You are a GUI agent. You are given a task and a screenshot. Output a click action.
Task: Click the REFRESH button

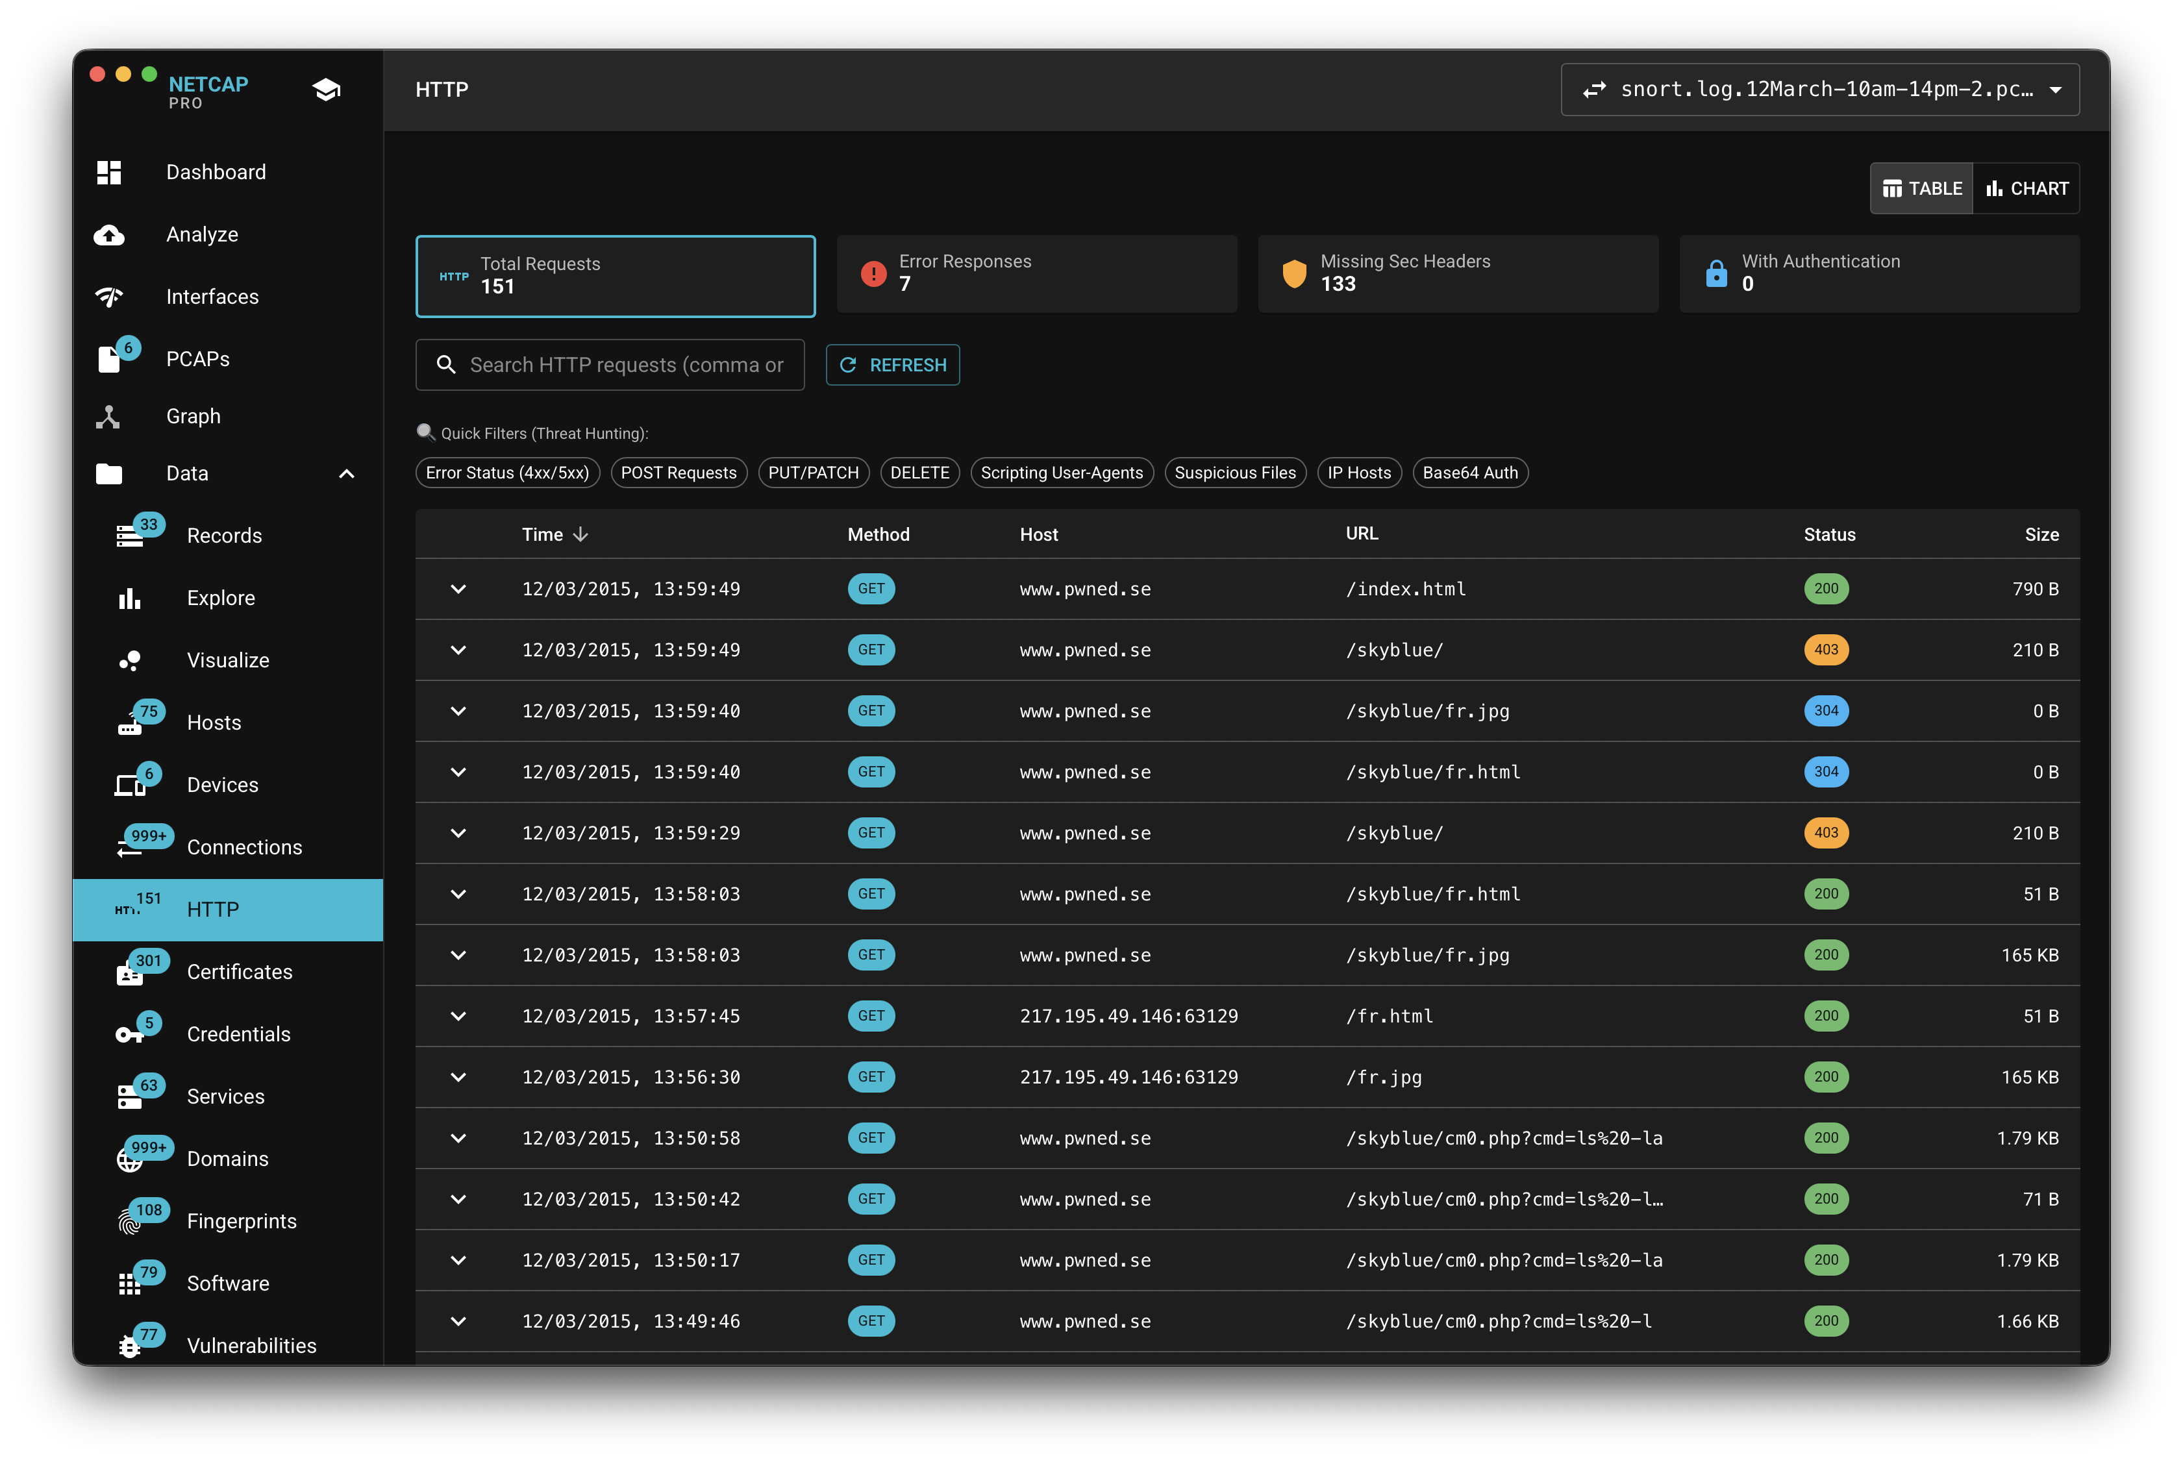click(x=892, y=365)
